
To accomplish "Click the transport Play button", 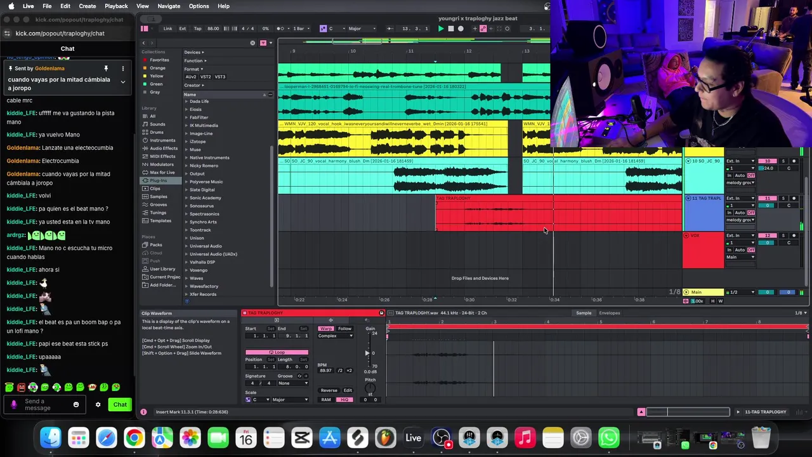I will click(441, 29).
